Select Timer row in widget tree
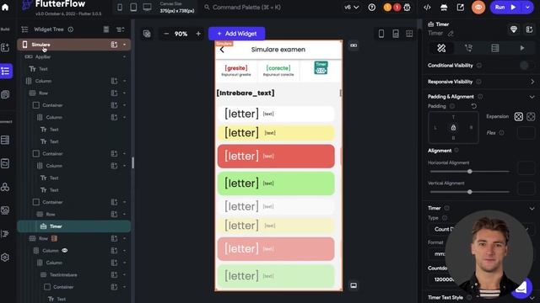 pyautogui.click(x=74, y=226)
